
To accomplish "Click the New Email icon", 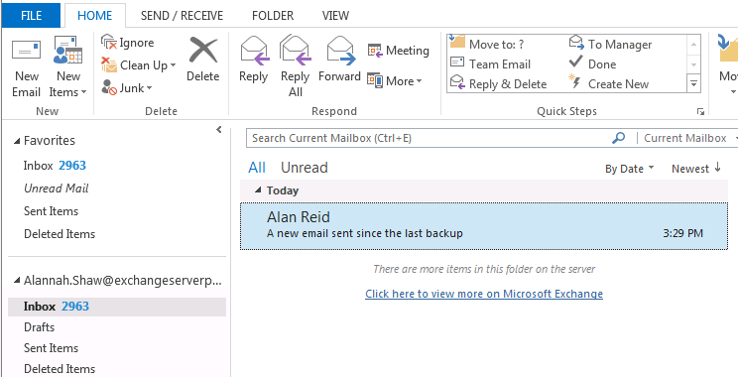I will tap(26, 50).
